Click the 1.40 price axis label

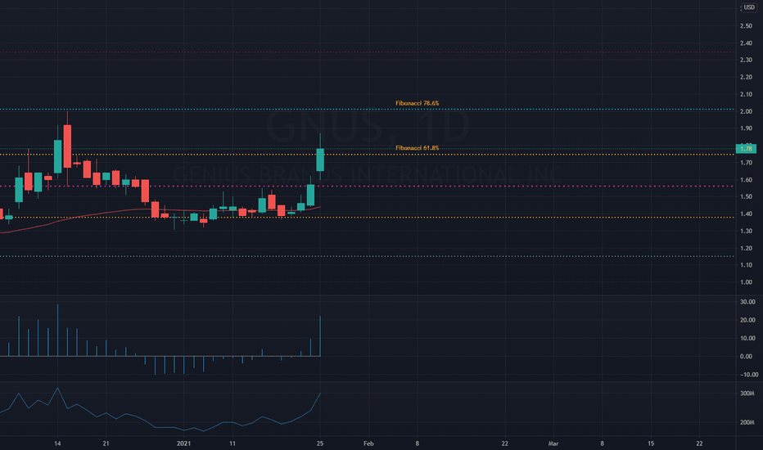[746, 214]
